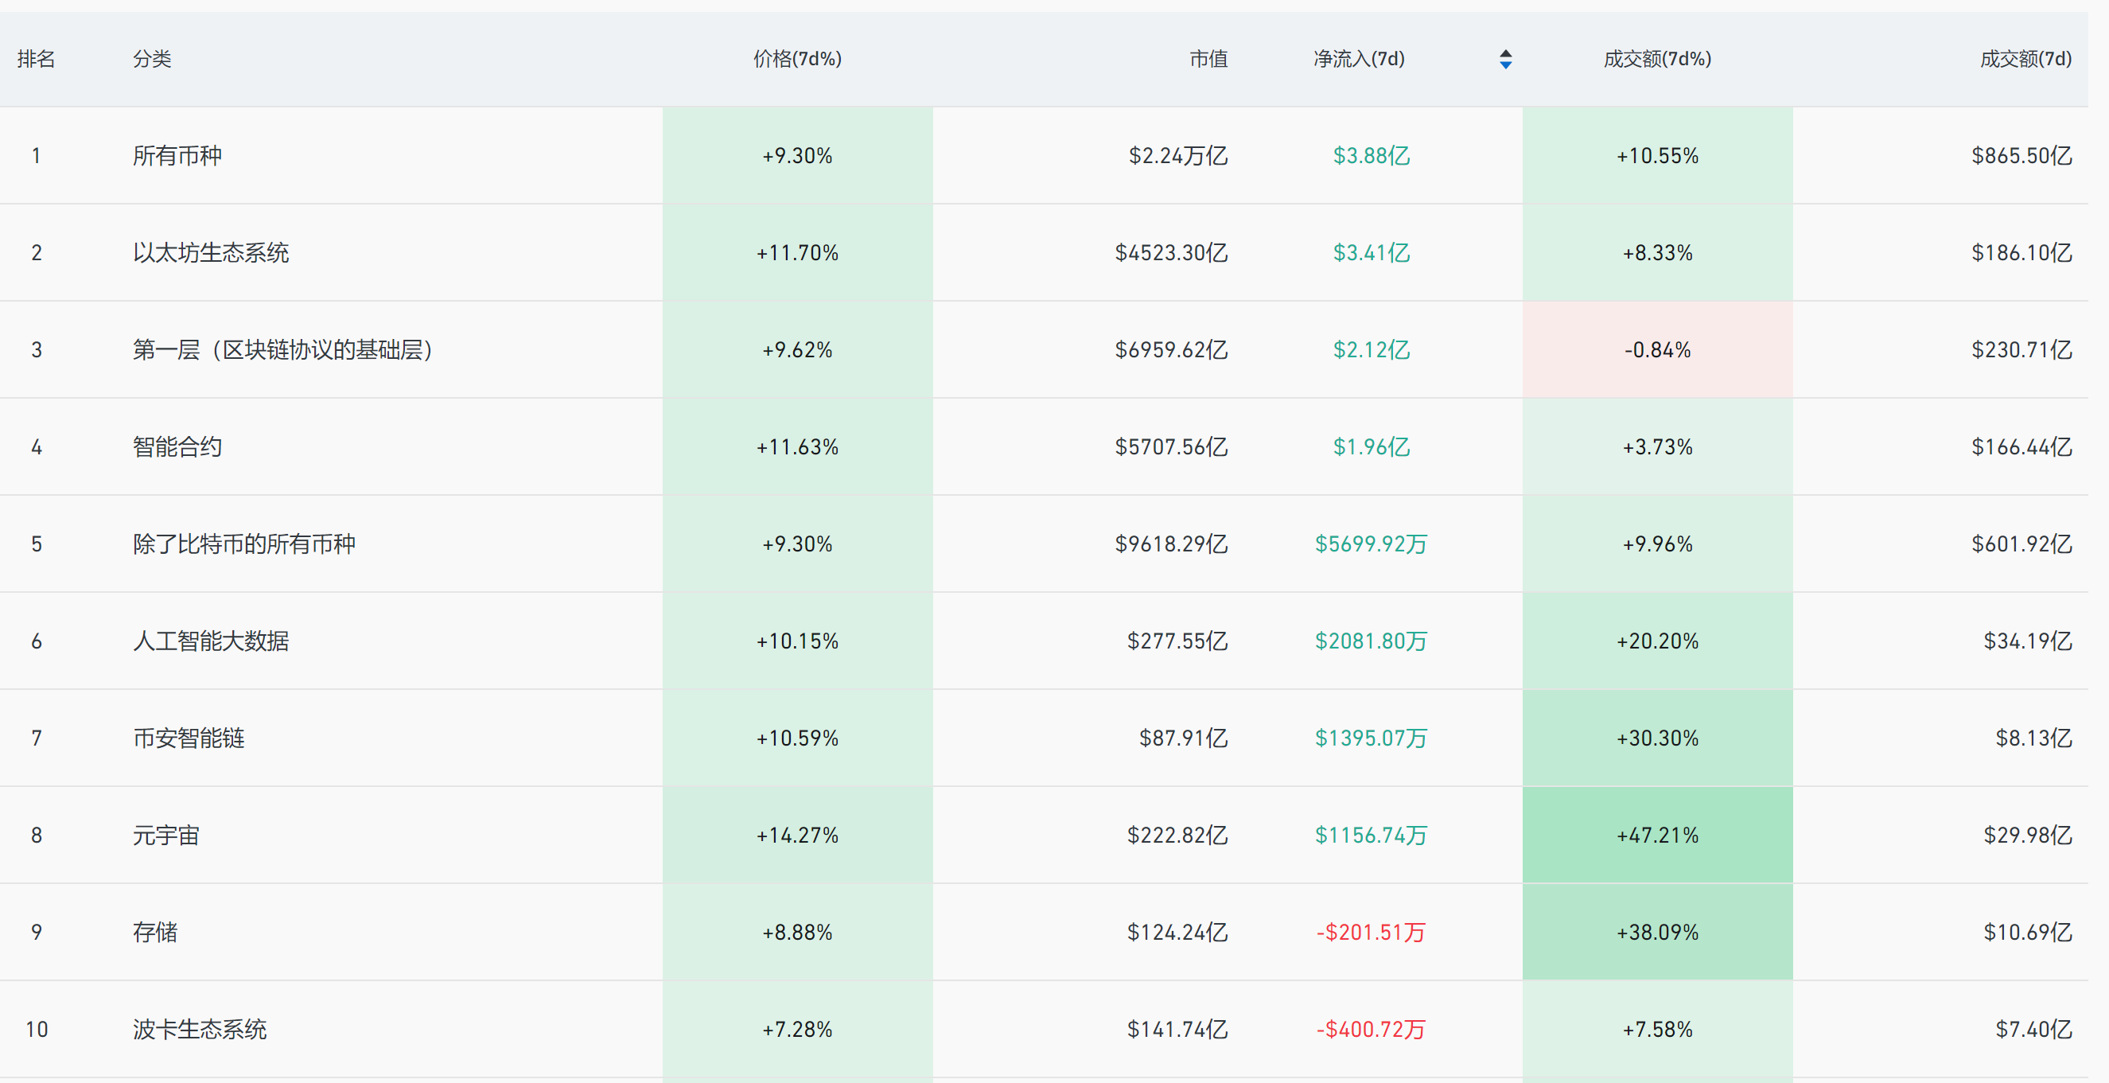Screen dimensions: 2109x1083
Task: Select price change +9.62% cell
Action: click(797, 350)
